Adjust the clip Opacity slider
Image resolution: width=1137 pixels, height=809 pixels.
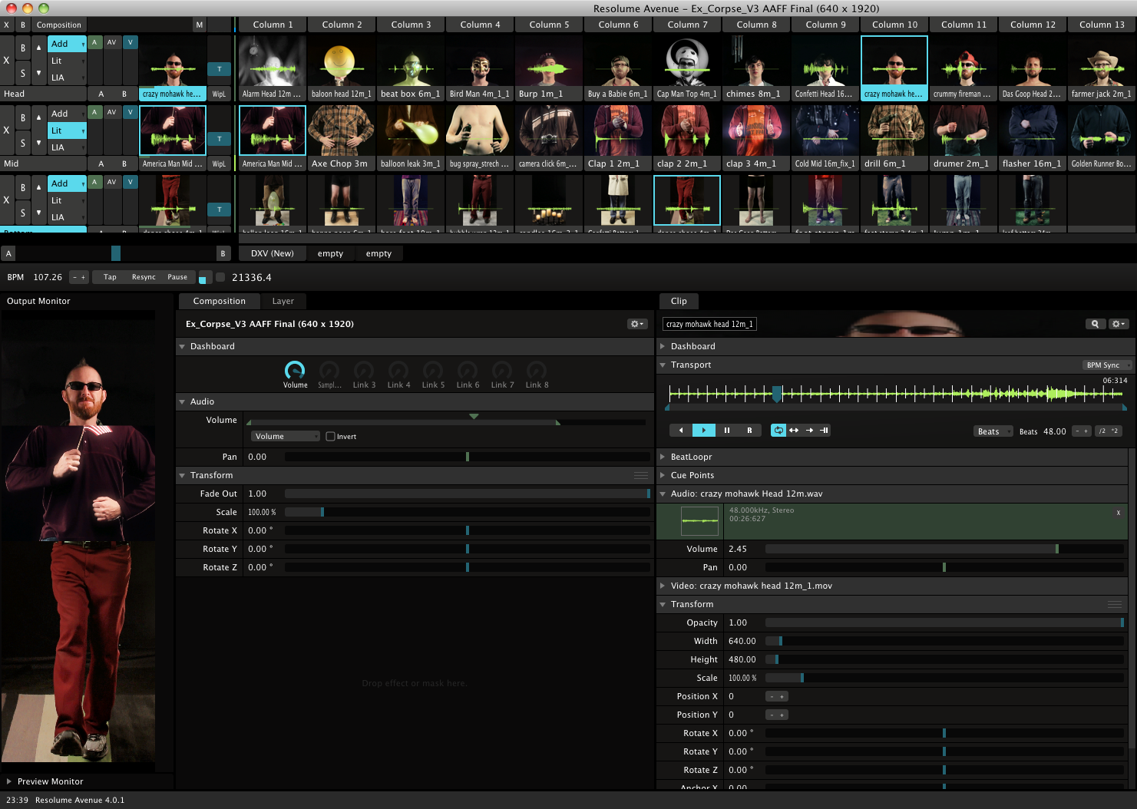944,622
